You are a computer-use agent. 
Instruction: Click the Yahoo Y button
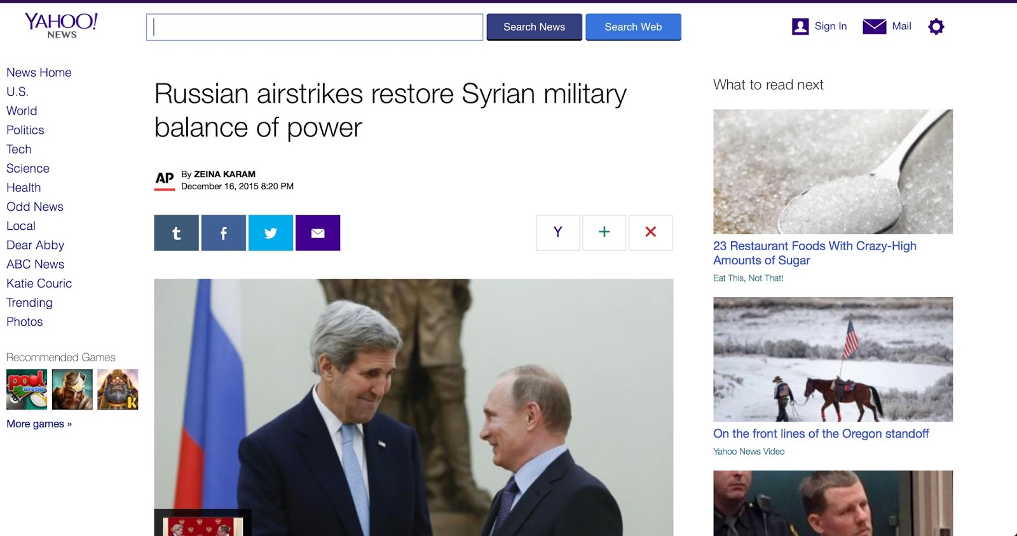click(x=558, y=232)
